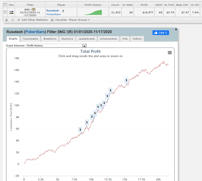202x181 pixels.
Task: Switch to the Statistics tab
Action: point(67,39)
